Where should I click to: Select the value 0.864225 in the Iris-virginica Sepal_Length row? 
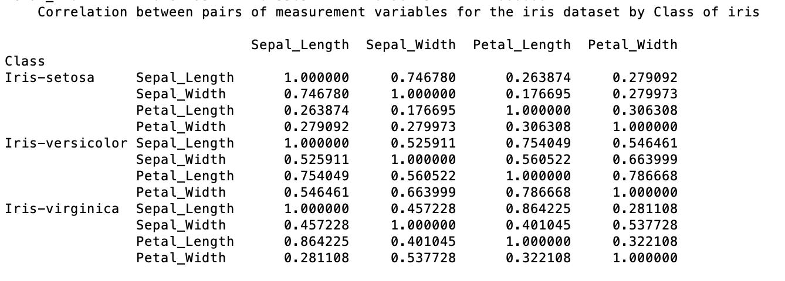pos(539,208)
